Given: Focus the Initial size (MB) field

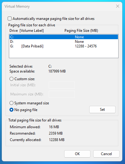Looking at the screenshot, I should (62, 85).
